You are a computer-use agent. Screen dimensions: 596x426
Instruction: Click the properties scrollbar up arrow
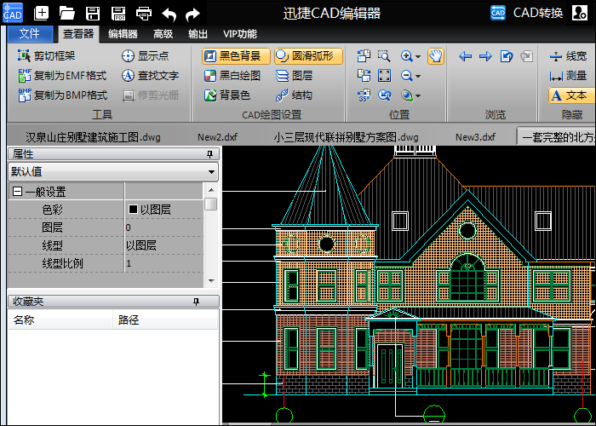[211, 190]
